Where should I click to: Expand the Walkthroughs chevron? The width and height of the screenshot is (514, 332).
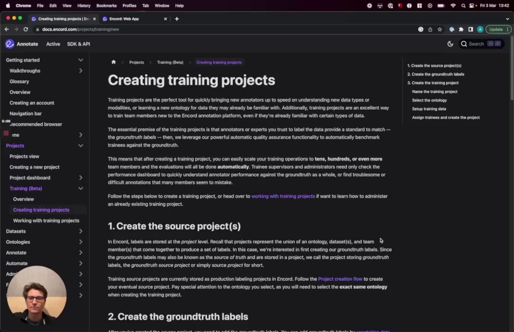[x=81, y=71]
